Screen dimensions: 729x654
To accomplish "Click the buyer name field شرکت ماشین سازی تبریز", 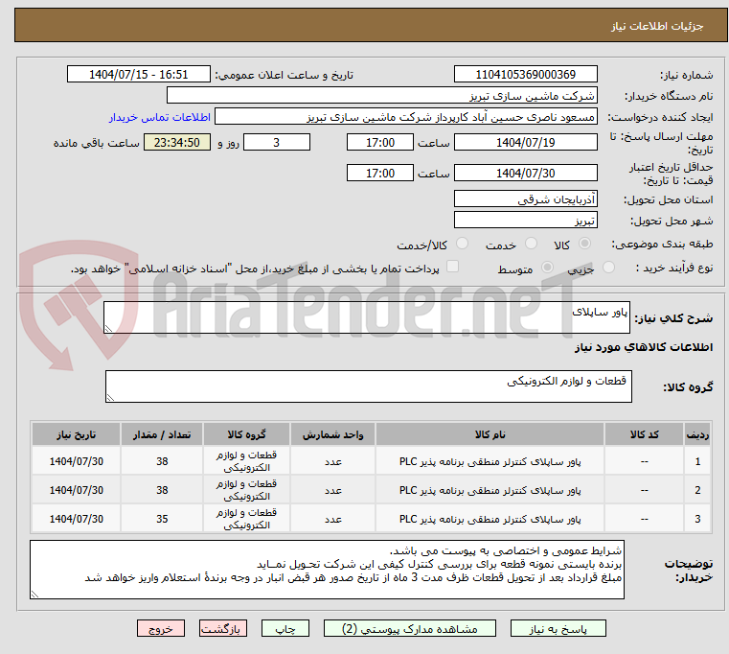I will pyautogui.click(x=381, y=96).
